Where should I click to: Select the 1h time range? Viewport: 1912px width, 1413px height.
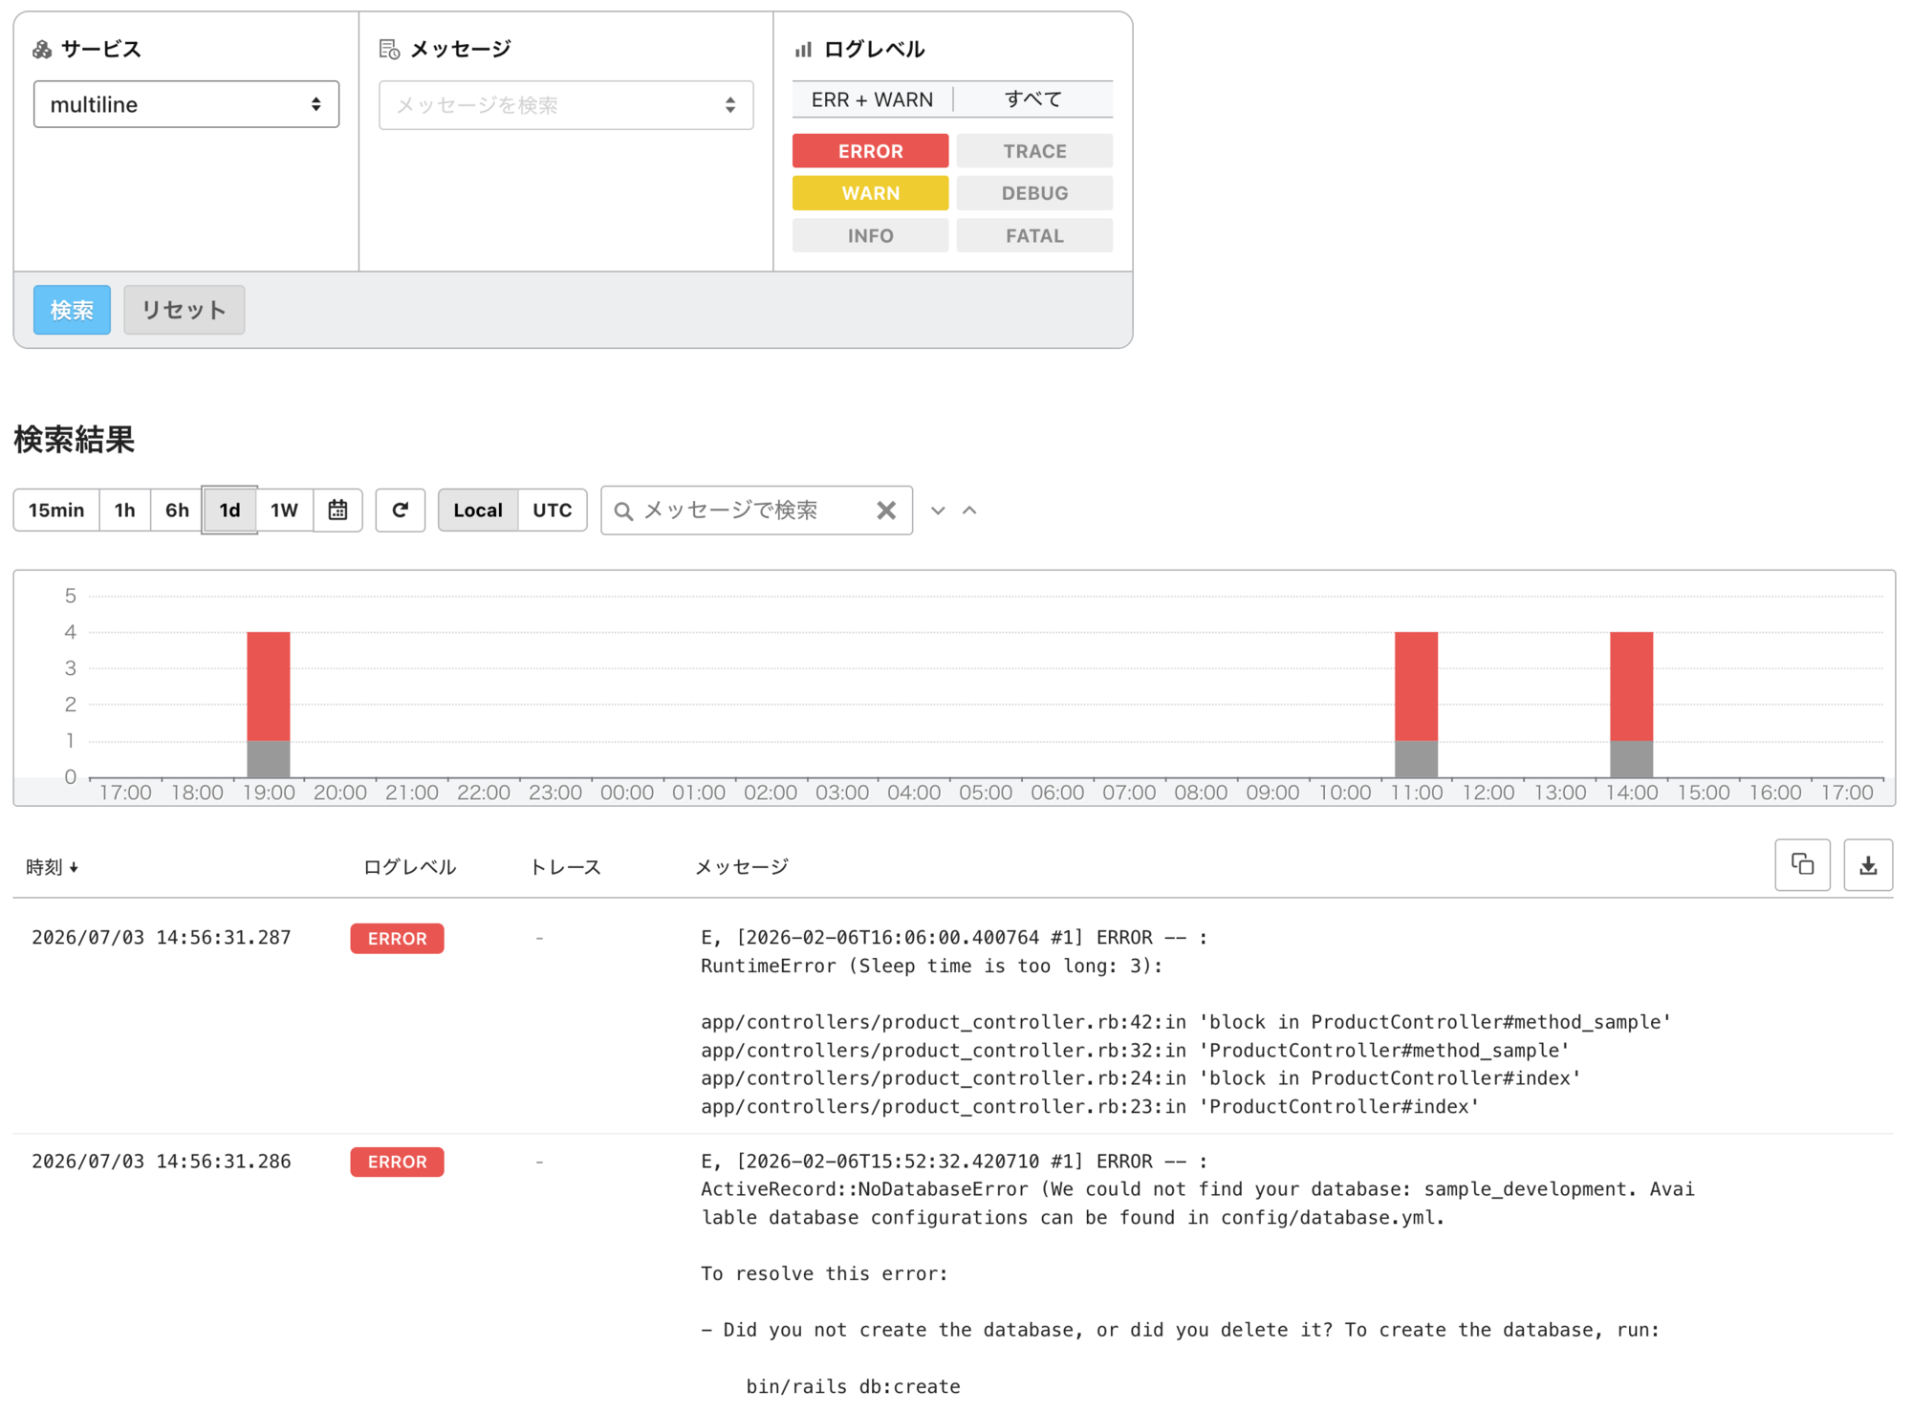point(125,511)
